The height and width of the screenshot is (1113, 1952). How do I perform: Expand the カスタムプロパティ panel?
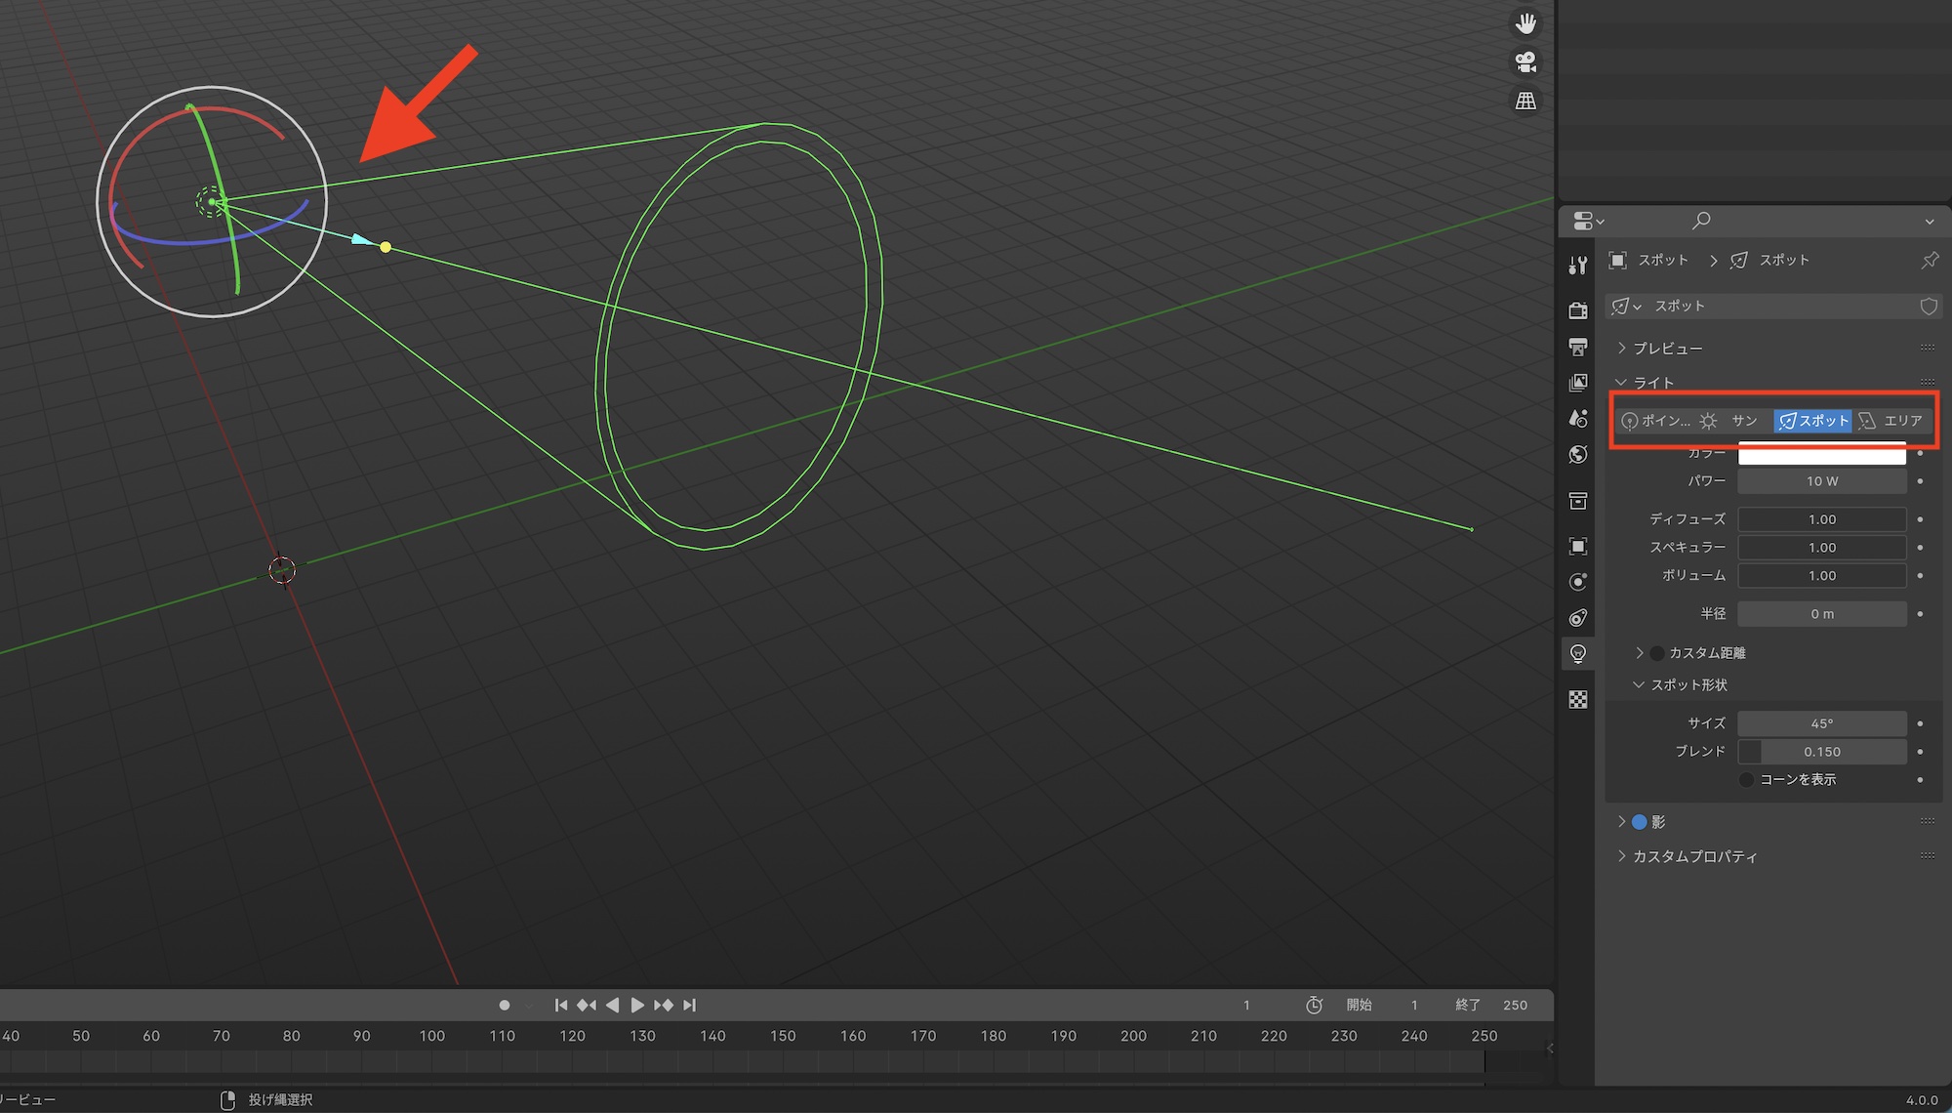[1693, 856]
